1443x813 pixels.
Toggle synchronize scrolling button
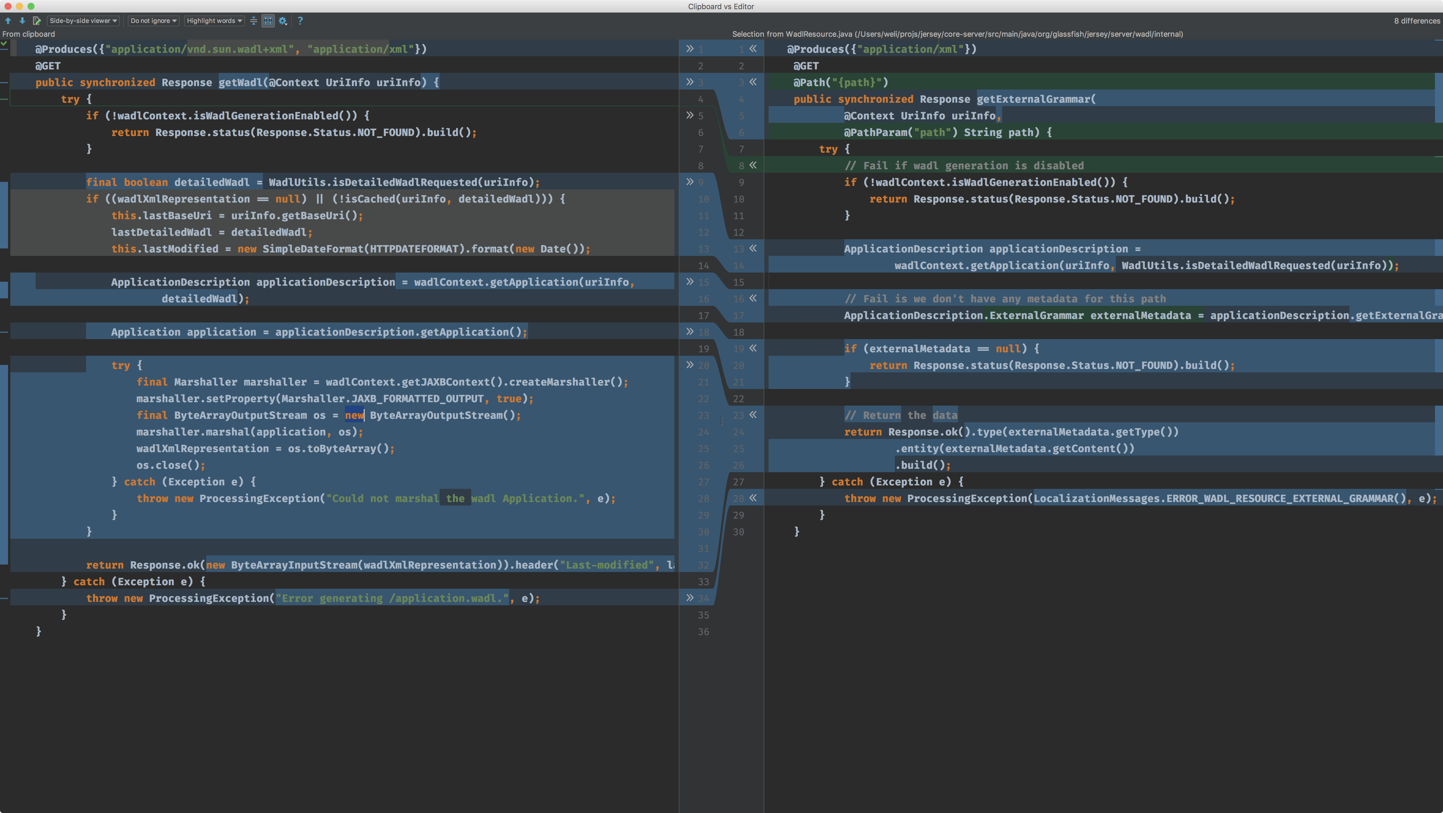[268, 21]
